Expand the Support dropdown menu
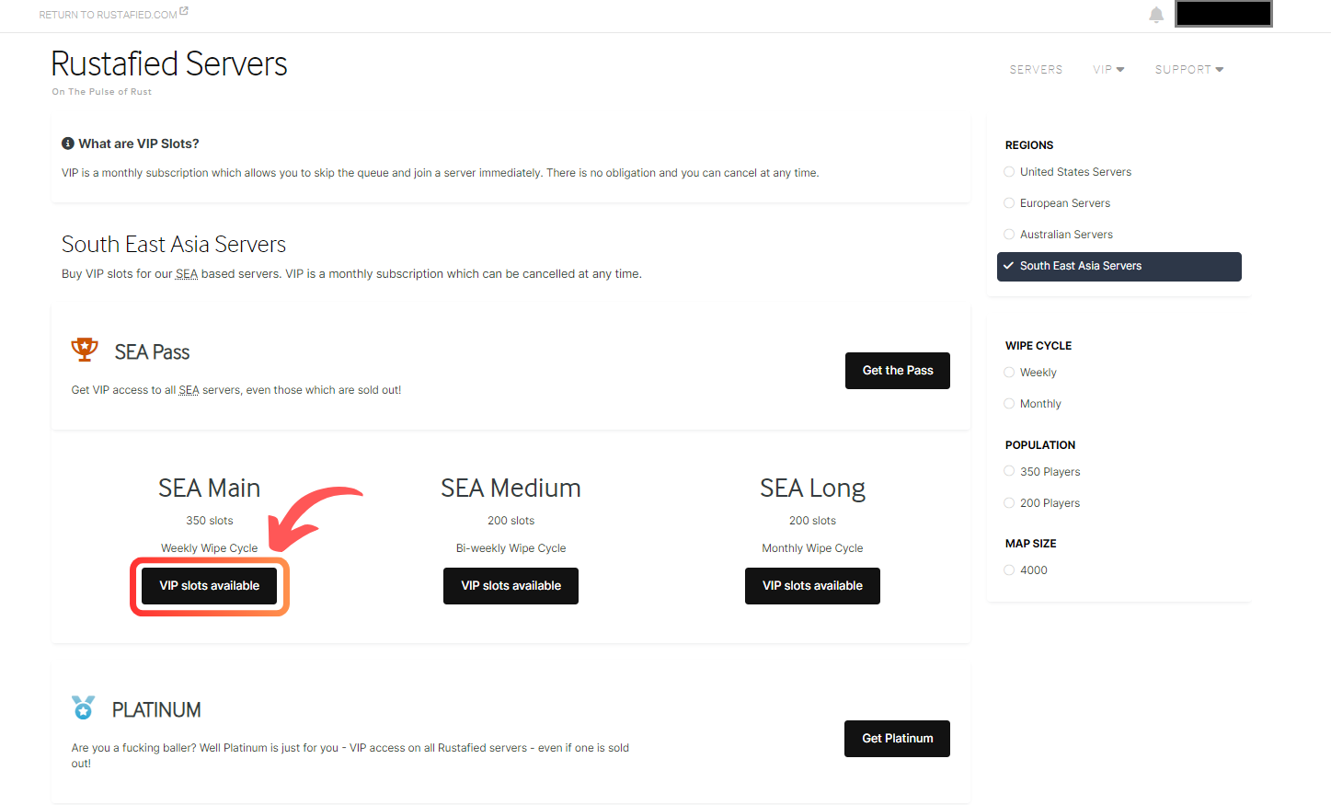 coord(1188,70)
